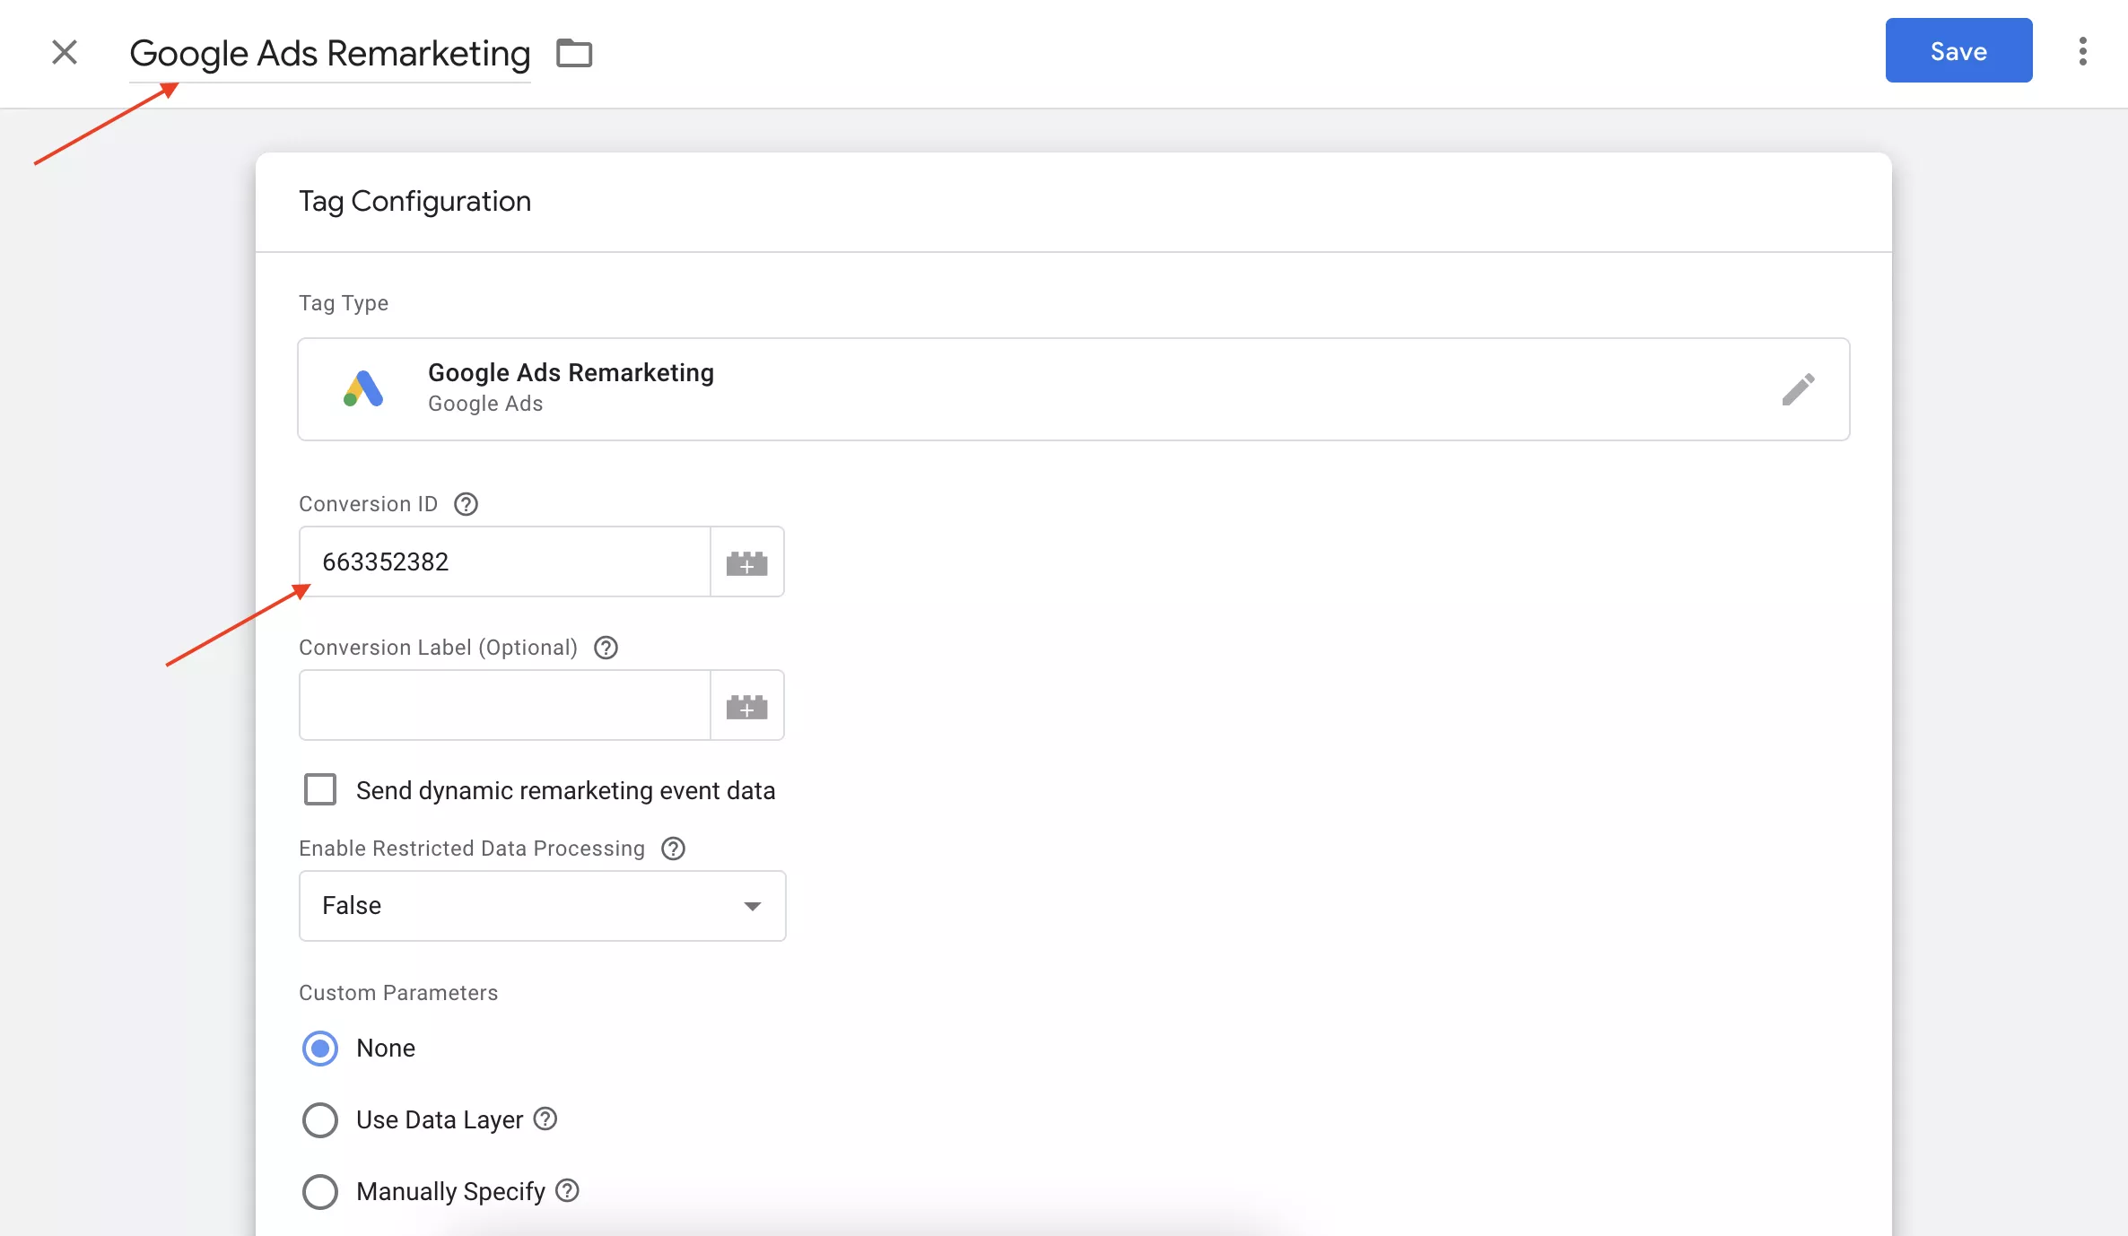
Task: Open the three-dot more options menu
Action: click(x=2082, y=51)
